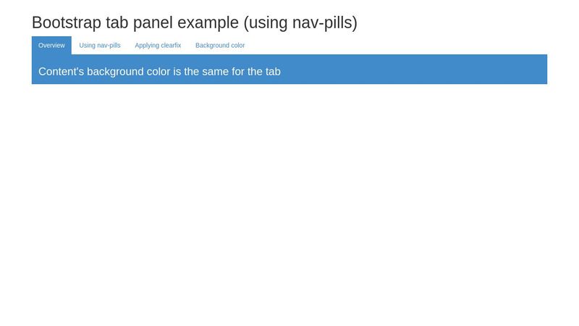This screenshot has width=579, height=326.
Task: Select the Overview tab
Action: pos(51,46)
